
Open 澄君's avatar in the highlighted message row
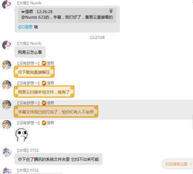[x=7, y=105]
